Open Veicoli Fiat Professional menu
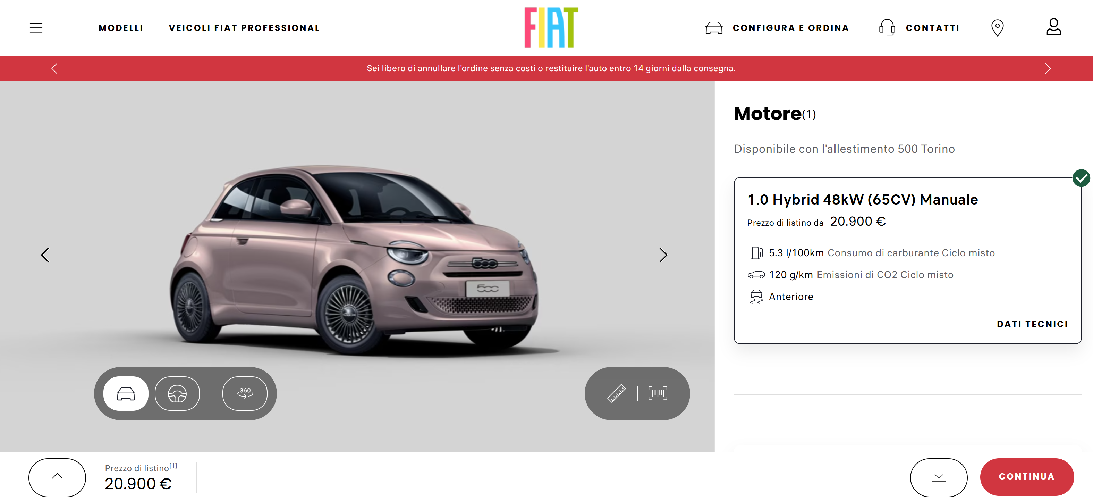 coord(244,28)
